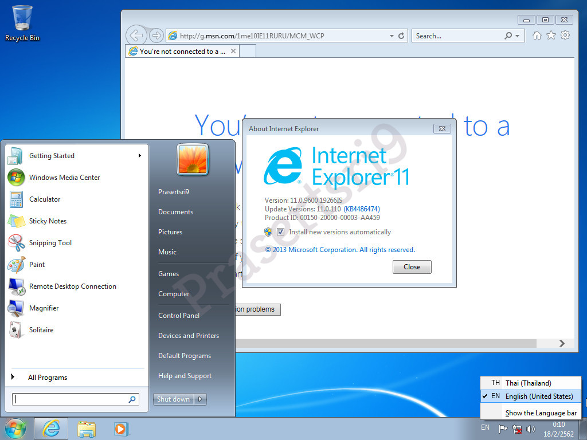Click Close in About Internet Explorer
This screenshot has width=587, height=440.
point(412,267)
